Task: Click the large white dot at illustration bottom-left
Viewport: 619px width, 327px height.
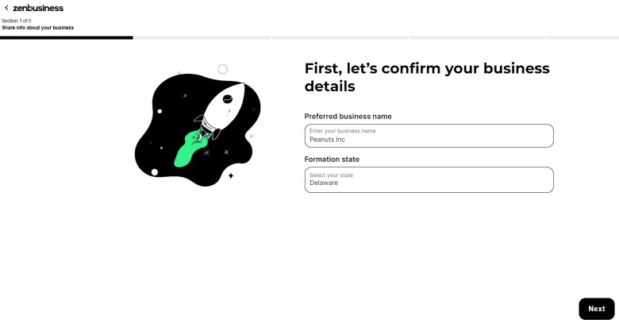Action: coord(155,172)
